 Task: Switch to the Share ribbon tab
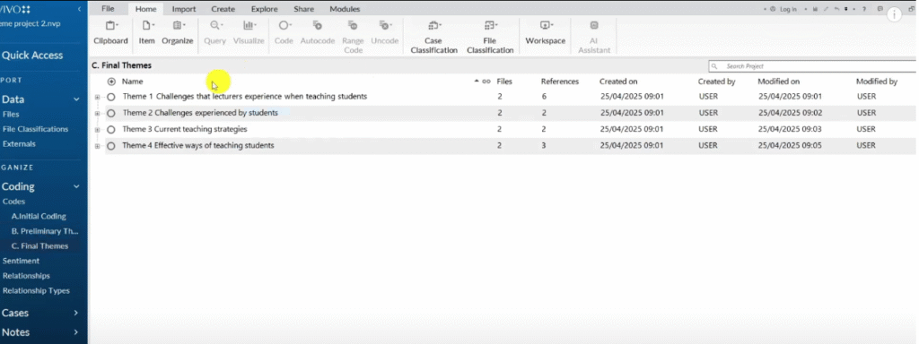tap(303, 9)
